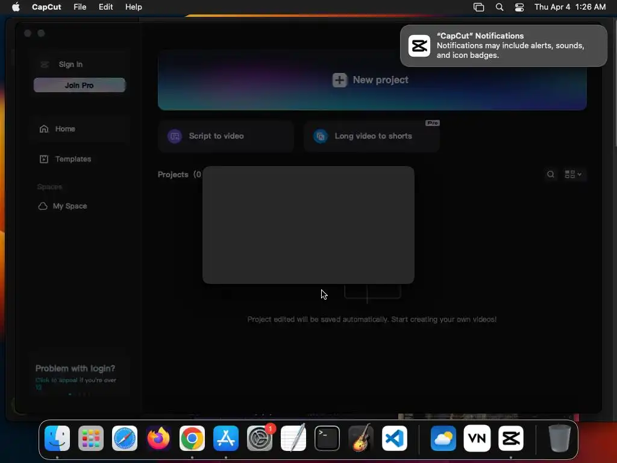Open Launchpad from the Dock
Image resolution: width=617 pixels, height=463 pixels.
click(x=91, y=438)
